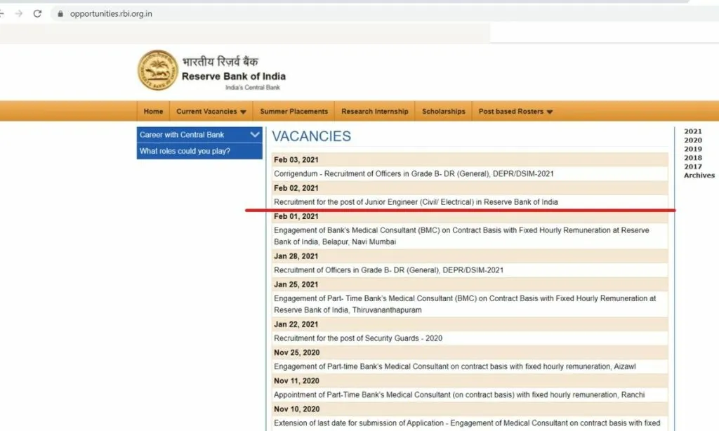Filter vacancies by year 2018
The width and height of the screenshot is (719, 431).
point(693,158)
